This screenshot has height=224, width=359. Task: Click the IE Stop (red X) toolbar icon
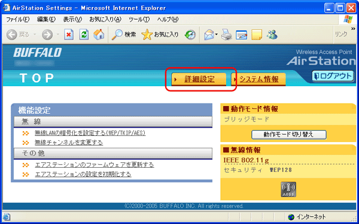[69, 35]
